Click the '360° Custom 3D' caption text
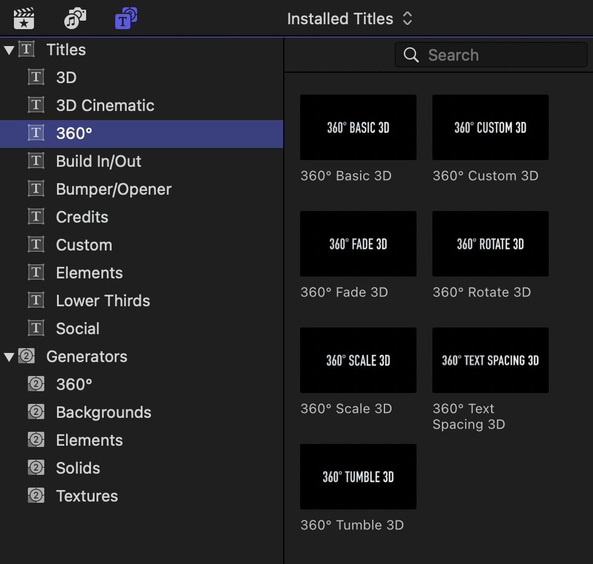Screen dimensions: 593x564 486,176
